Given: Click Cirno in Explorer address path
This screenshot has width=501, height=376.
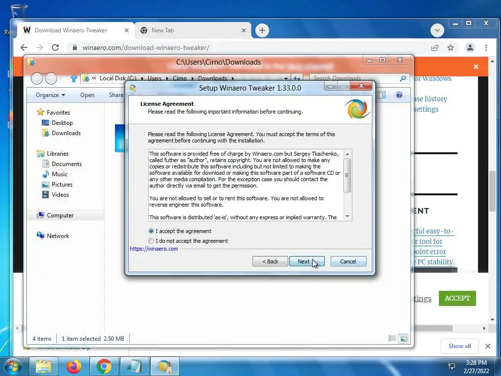Looking at the screenshot, I should 180,78.
